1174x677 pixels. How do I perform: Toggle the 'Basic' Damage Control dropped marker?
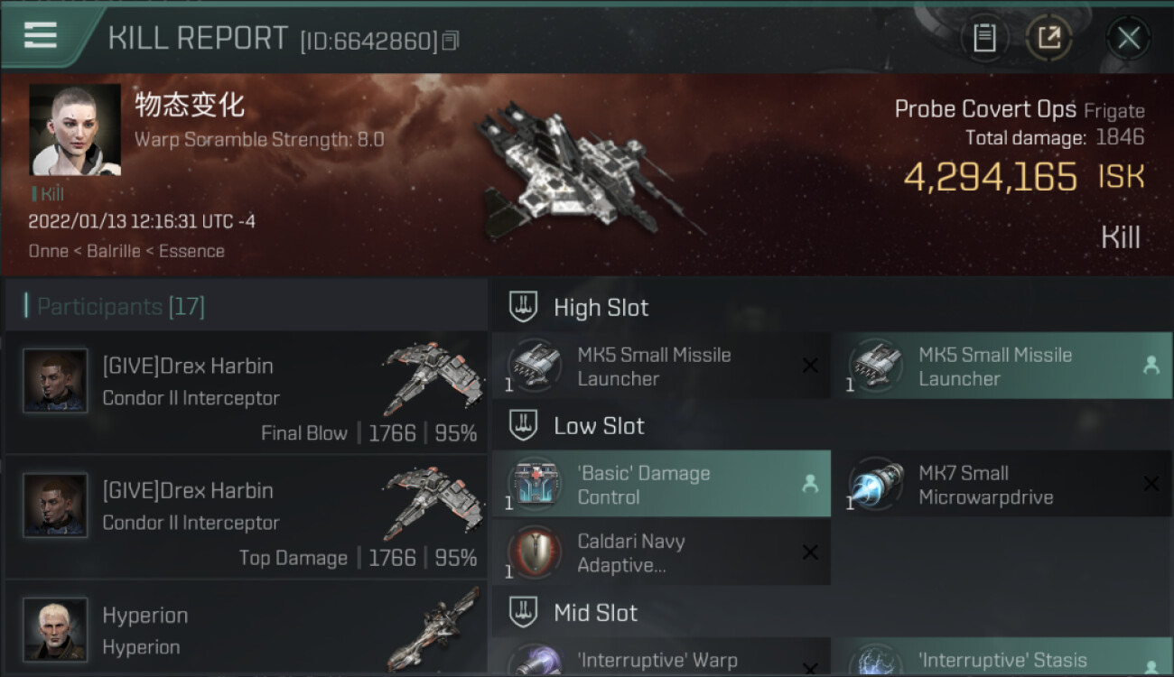[x=810, y=484]
